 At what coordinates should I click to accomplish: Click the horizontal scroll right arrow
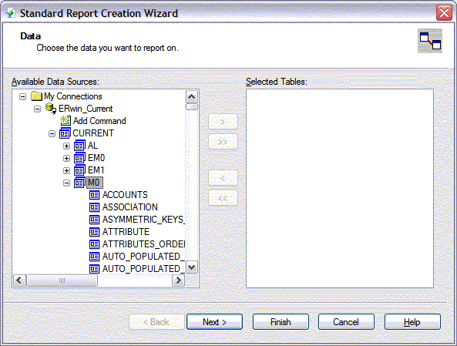(x=178, y=280)
